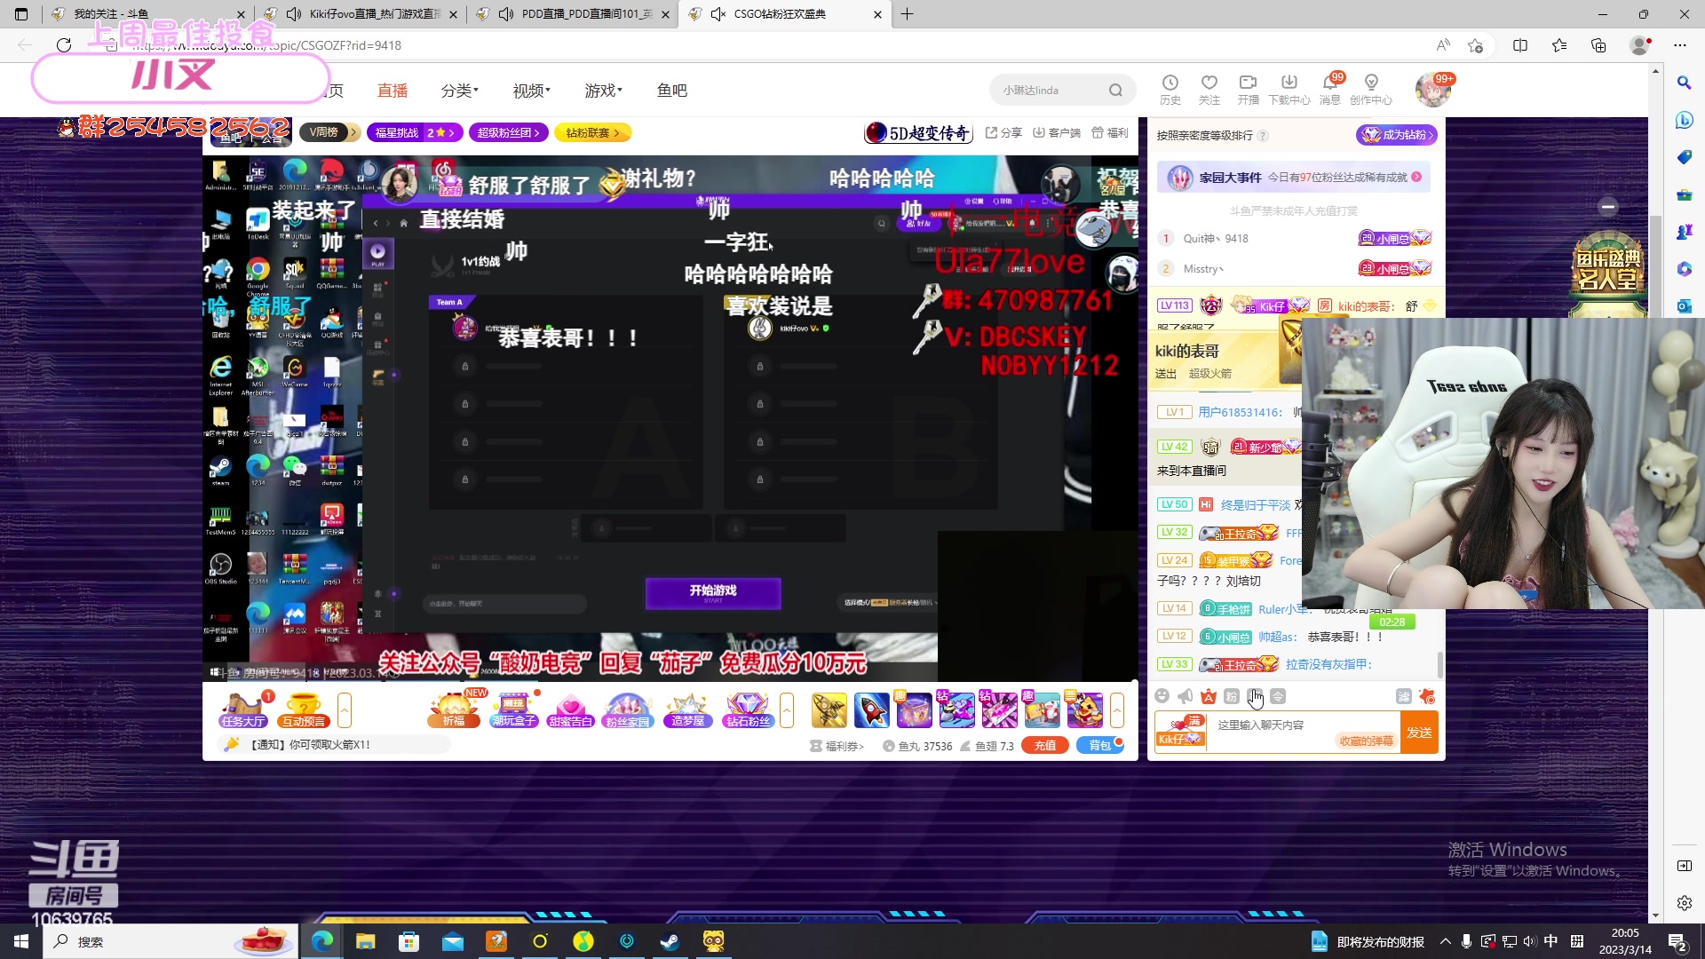
Task: Open the 互动预言 trophy icon
Action: click(x=304, y=709)
